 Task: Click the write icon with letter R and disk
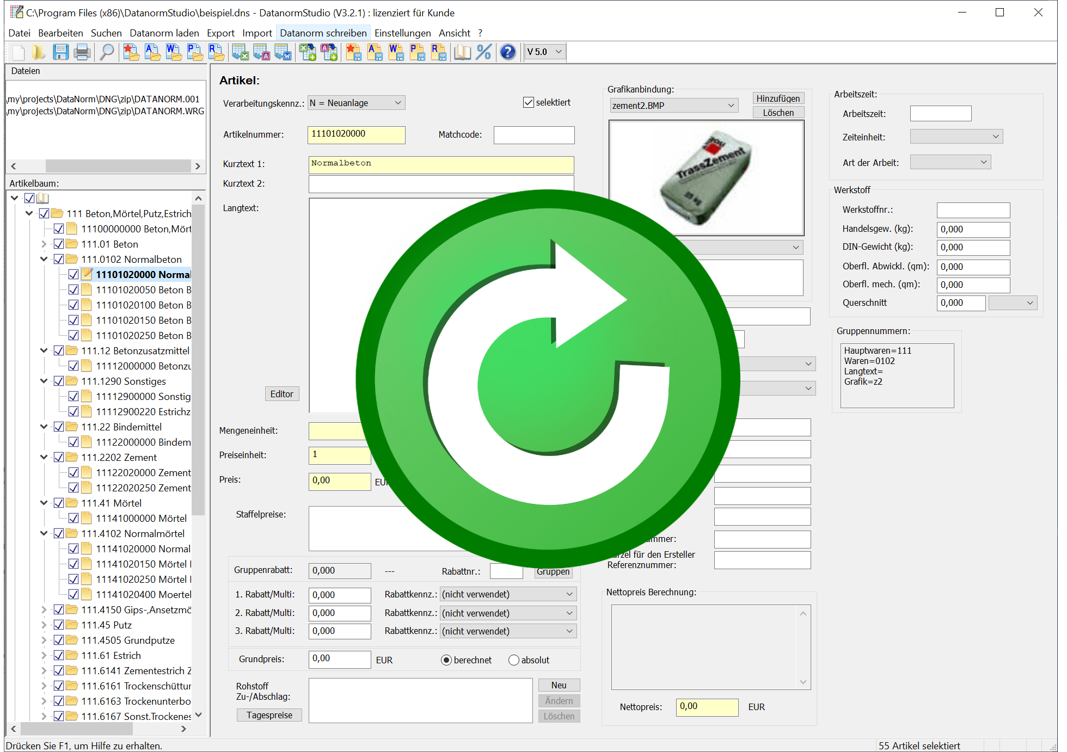(x=438, y=52)
